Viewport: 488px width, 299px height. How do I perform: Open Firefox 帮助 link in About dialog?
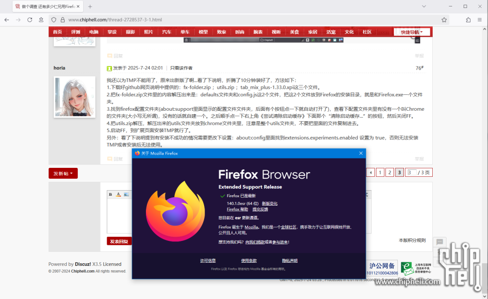[x=237, y=209]
